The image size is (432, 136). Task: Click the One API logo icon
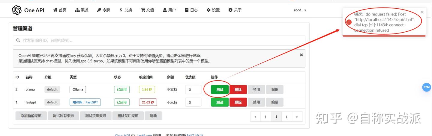pyautogui.click(x=17, y=10)
